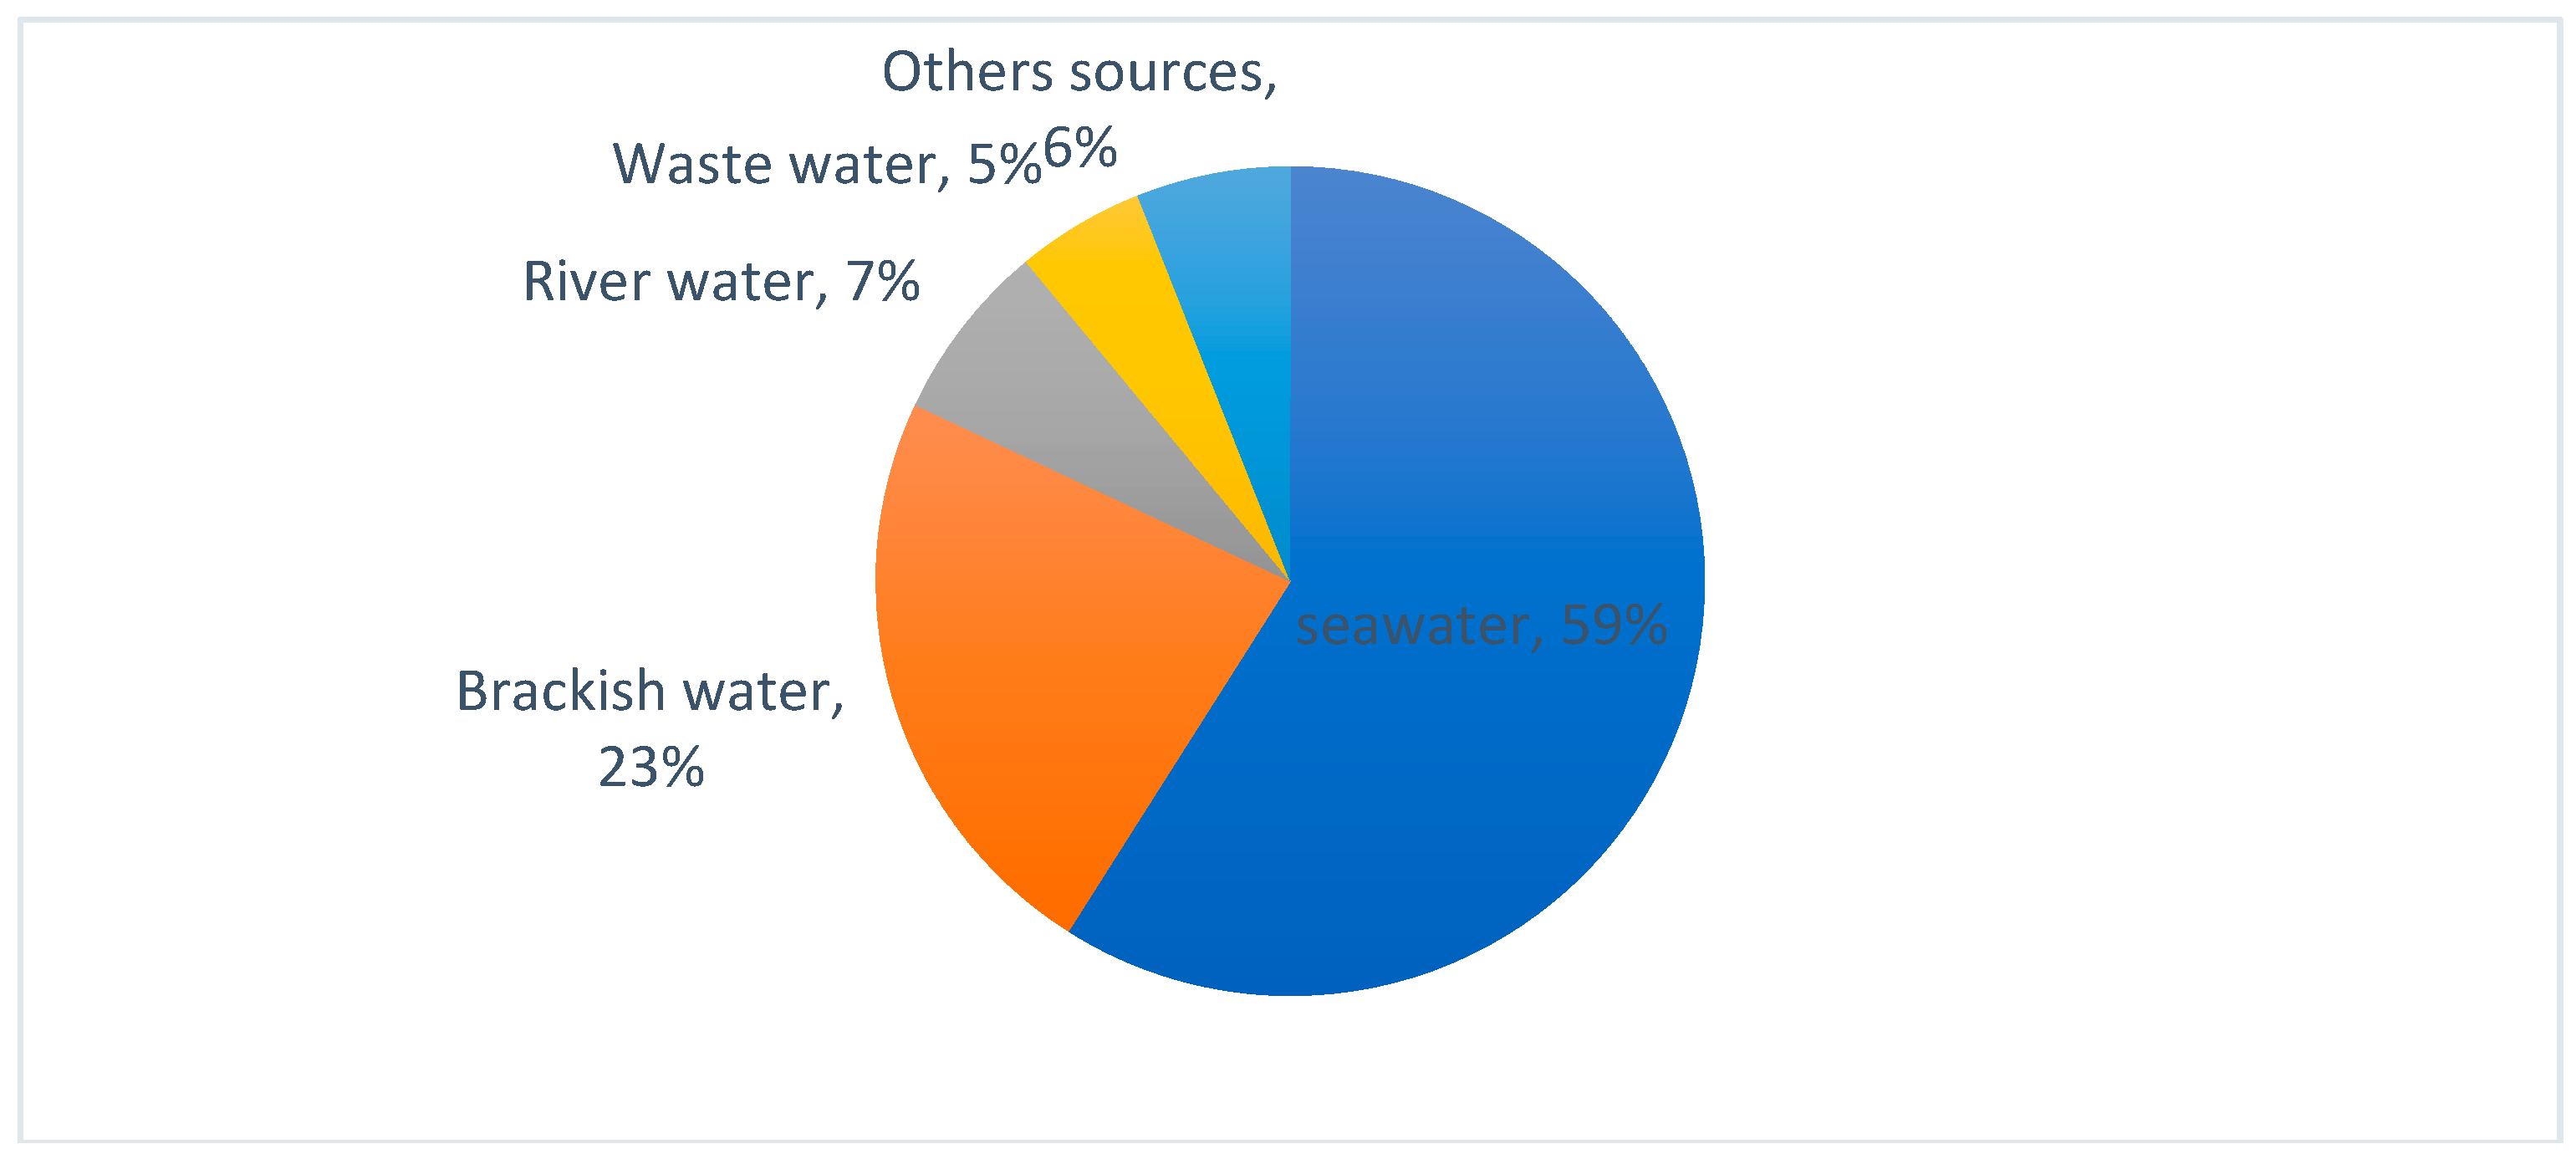Select the "59%" value on the seawater slice

[1613, 626]
